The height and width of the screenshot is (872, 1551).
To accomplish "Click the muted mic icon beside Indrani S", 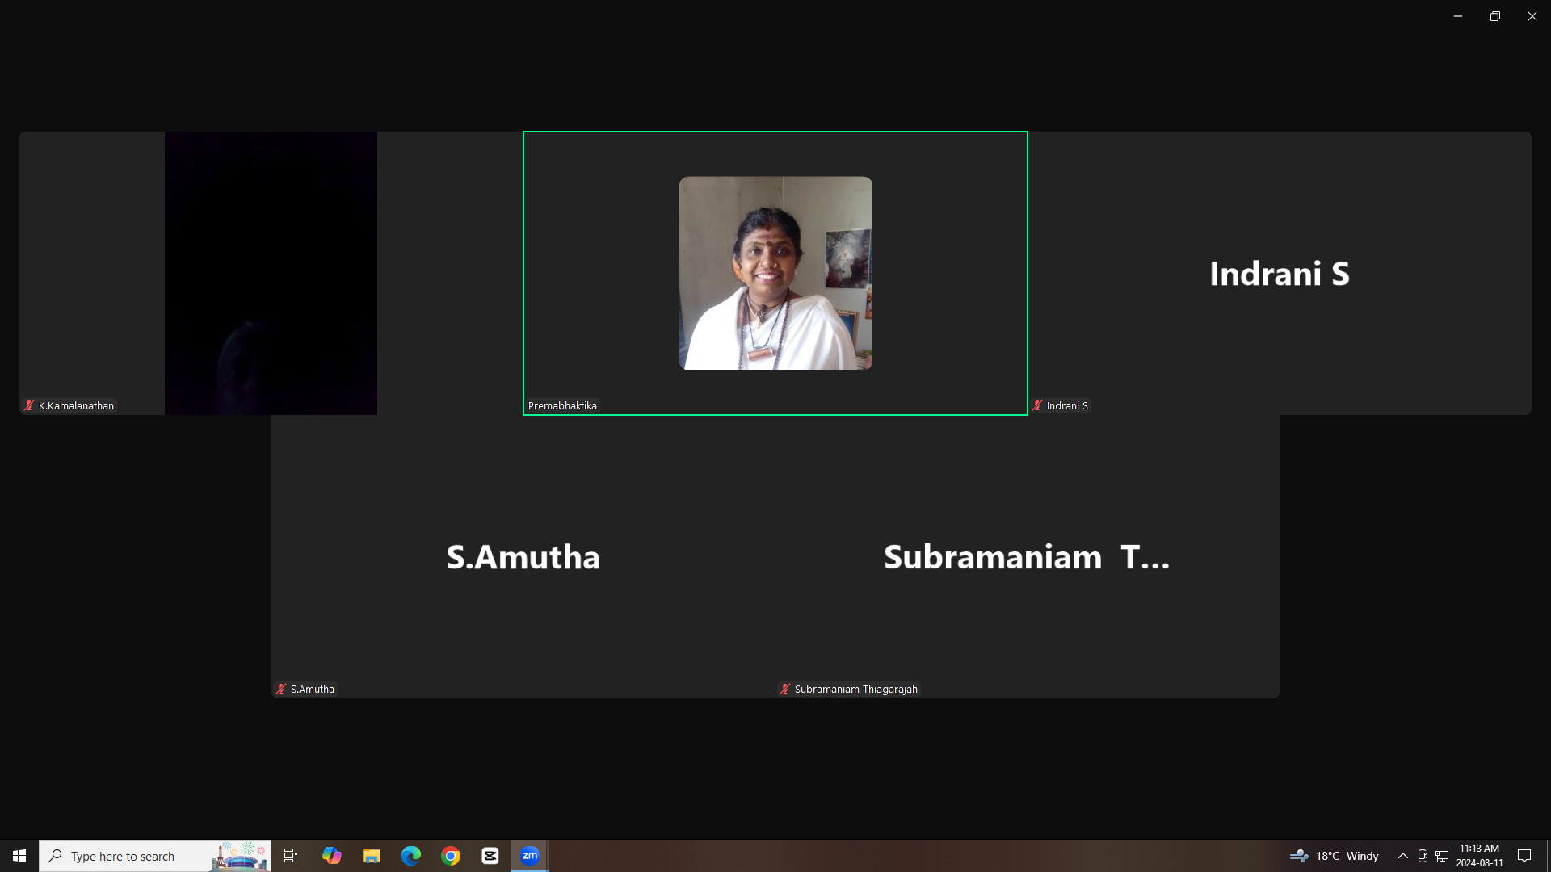I will [1037, 406].
